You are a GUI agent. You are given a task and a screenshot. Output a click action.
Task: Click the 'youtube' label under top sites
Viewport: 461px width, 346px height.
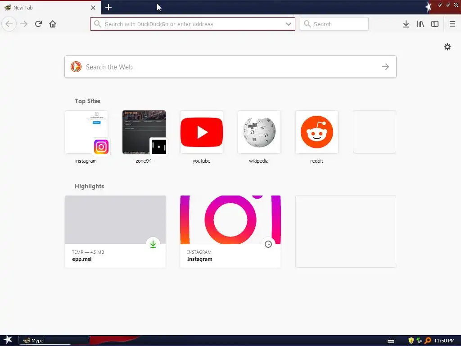pyautogui.click(x=201, y=161)
